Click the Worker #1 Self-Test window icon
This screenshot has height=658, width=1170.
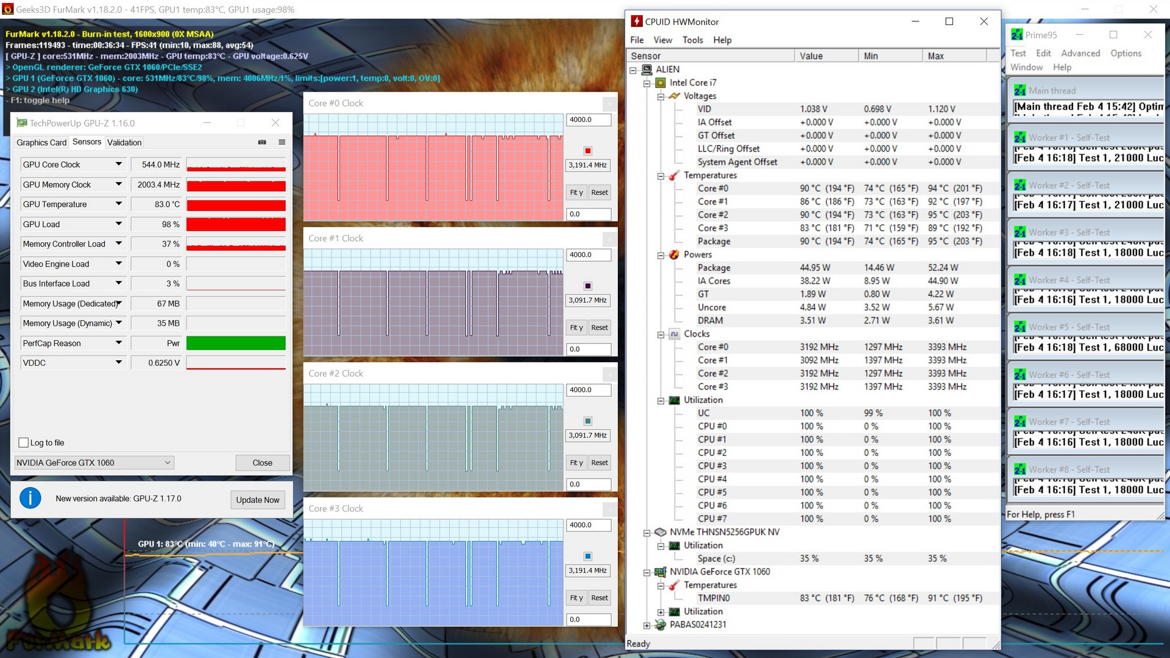pyautogui.click(x=1019, y=138)
